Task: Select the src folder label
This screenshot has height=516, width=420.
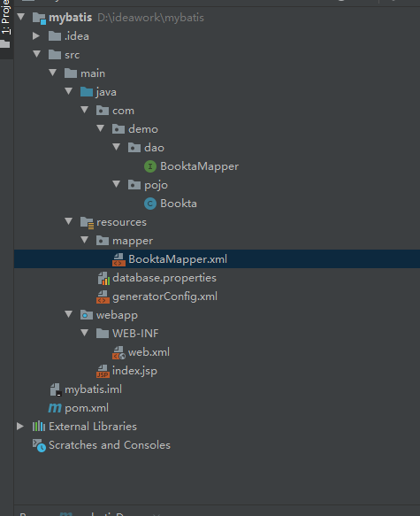Action: [x=72, y=55]
